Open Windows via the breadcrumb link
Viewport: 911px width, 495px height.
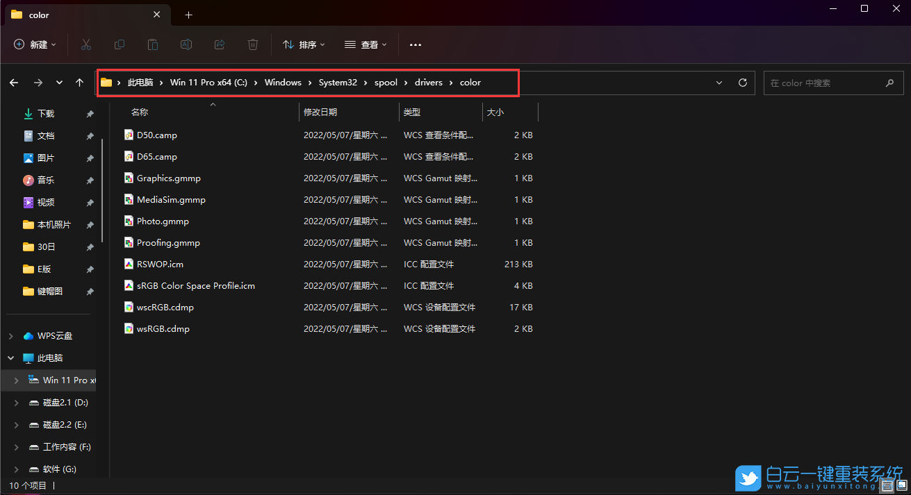tap(282, 82)
